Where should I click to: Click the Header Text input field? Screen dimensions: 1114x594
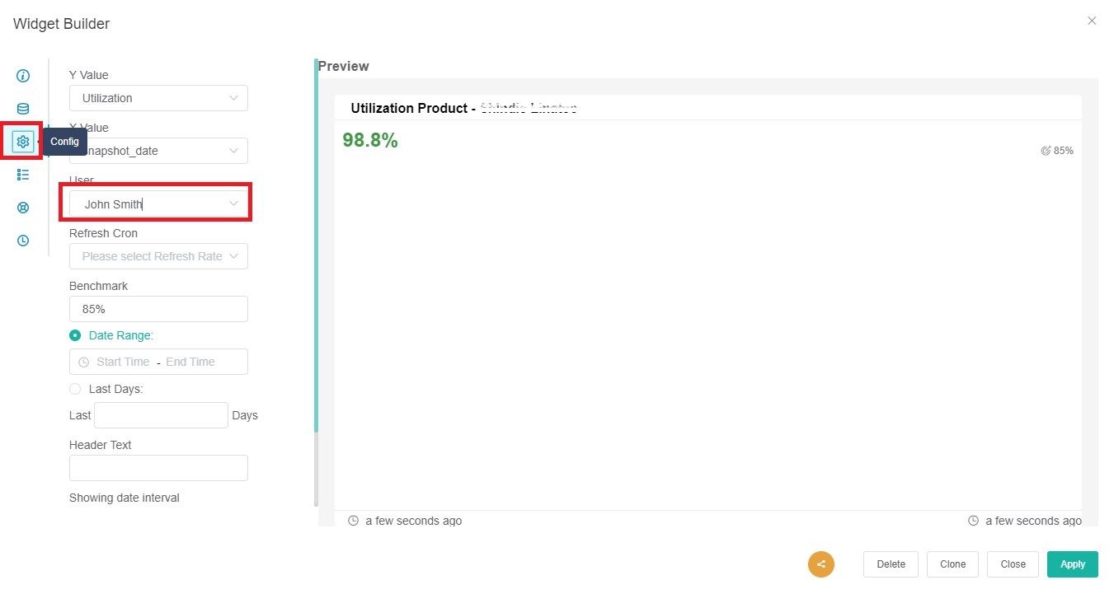(158, 468)
